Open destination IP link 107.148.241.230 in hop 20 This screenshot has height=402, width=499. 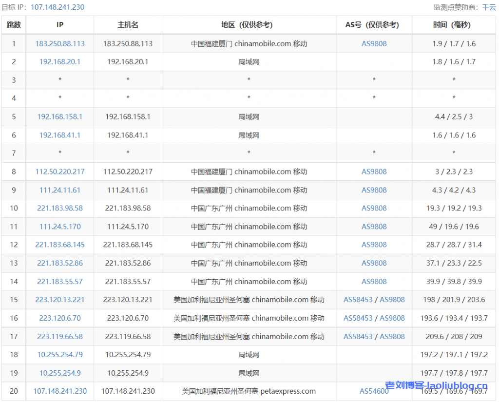(60, 391)
